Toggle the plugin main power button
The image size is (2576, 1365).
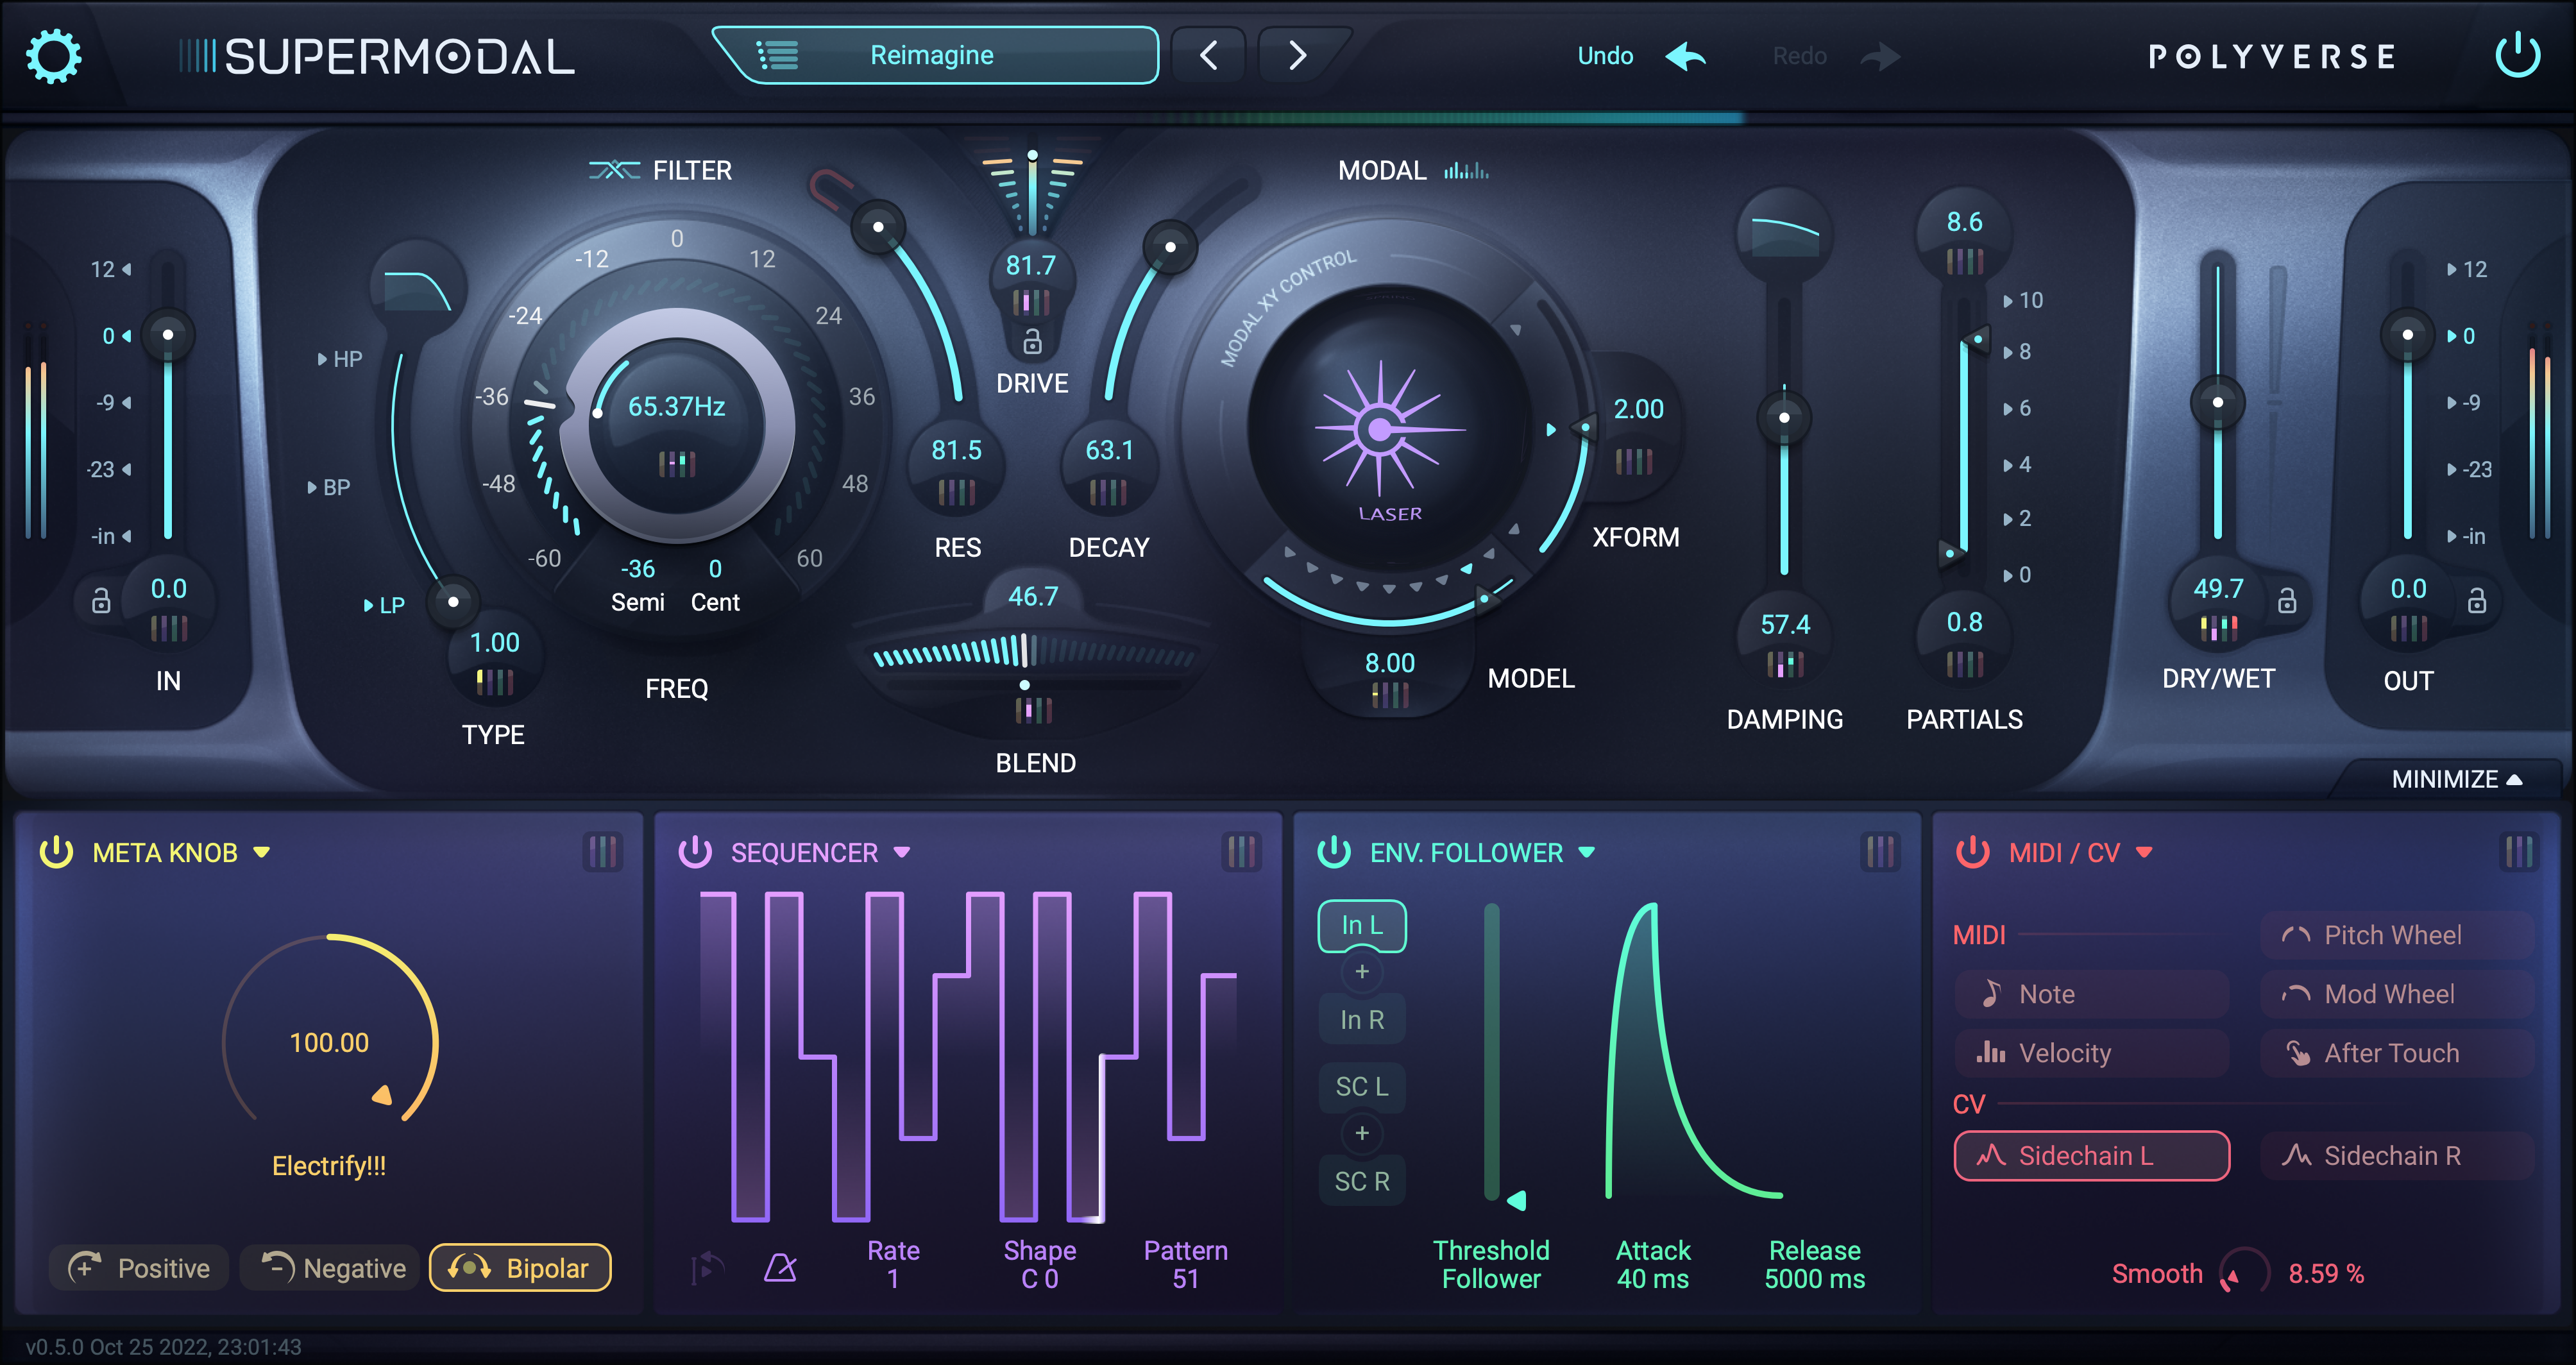pyautogui.click(x=2517, y=55)
